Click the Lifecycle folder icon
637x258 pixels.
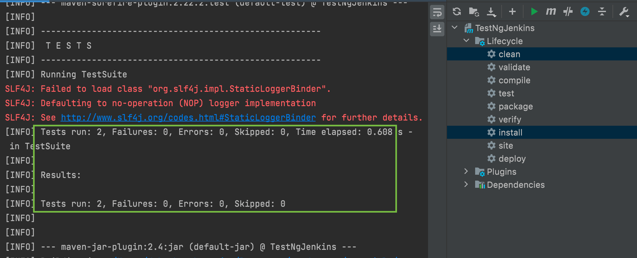(x=480, y=41)
